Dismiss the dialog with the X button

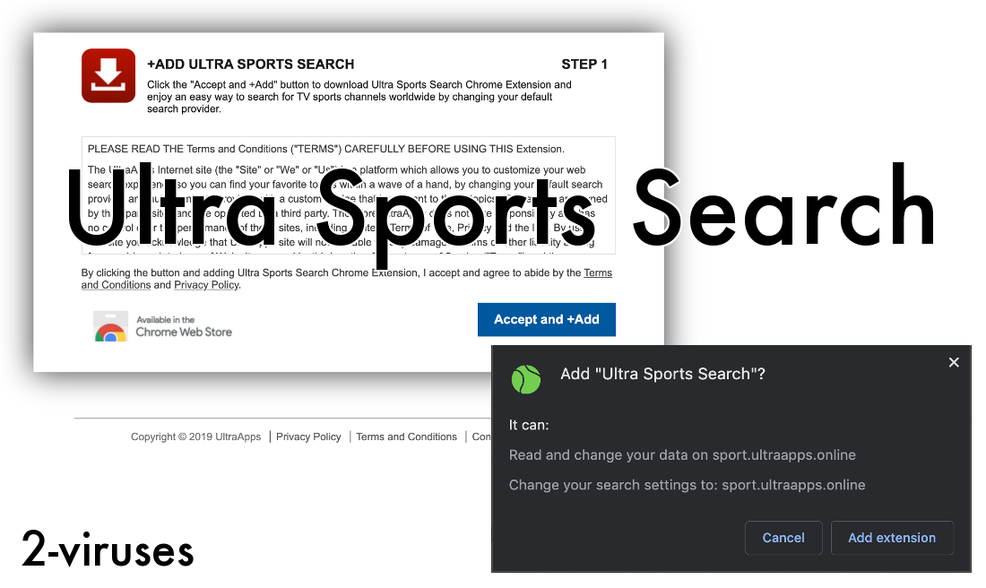pyautogui.click(x=954, y=362)
